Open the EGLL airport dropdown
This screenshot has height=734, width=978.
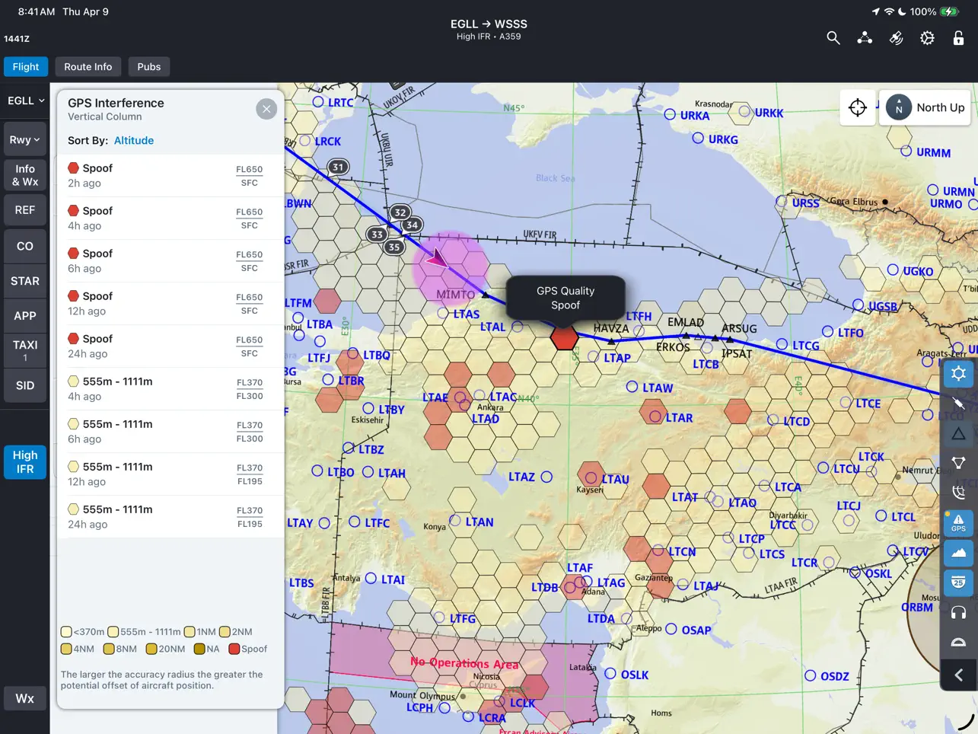[x=26, y=101]
